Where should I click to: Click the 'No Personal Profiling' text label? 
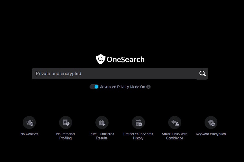pyautogui.click(x=66, y=136)
